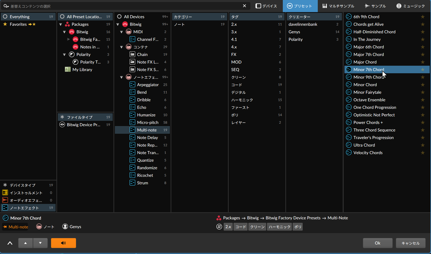Select the All Preset Locatio... radio filter

coord(62,17)
